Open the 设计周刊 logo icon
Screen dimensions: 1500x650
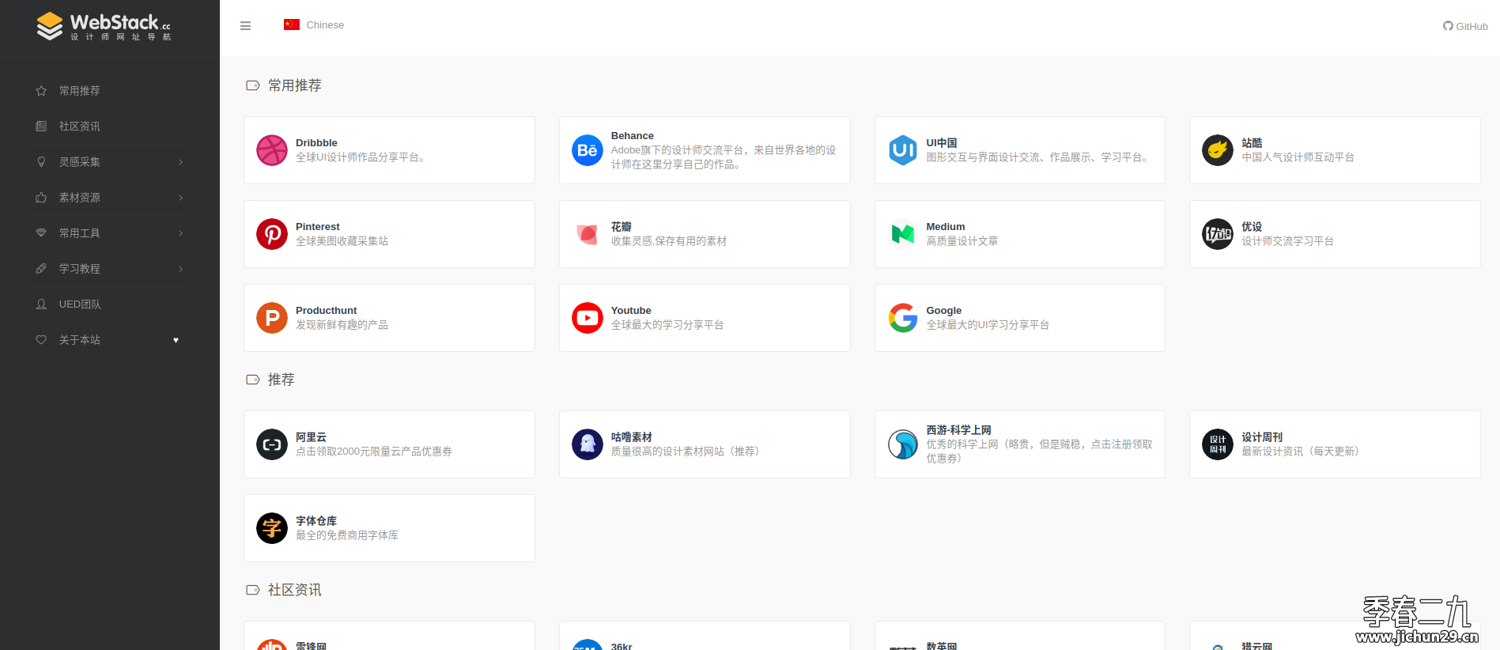coord(1217,444)
